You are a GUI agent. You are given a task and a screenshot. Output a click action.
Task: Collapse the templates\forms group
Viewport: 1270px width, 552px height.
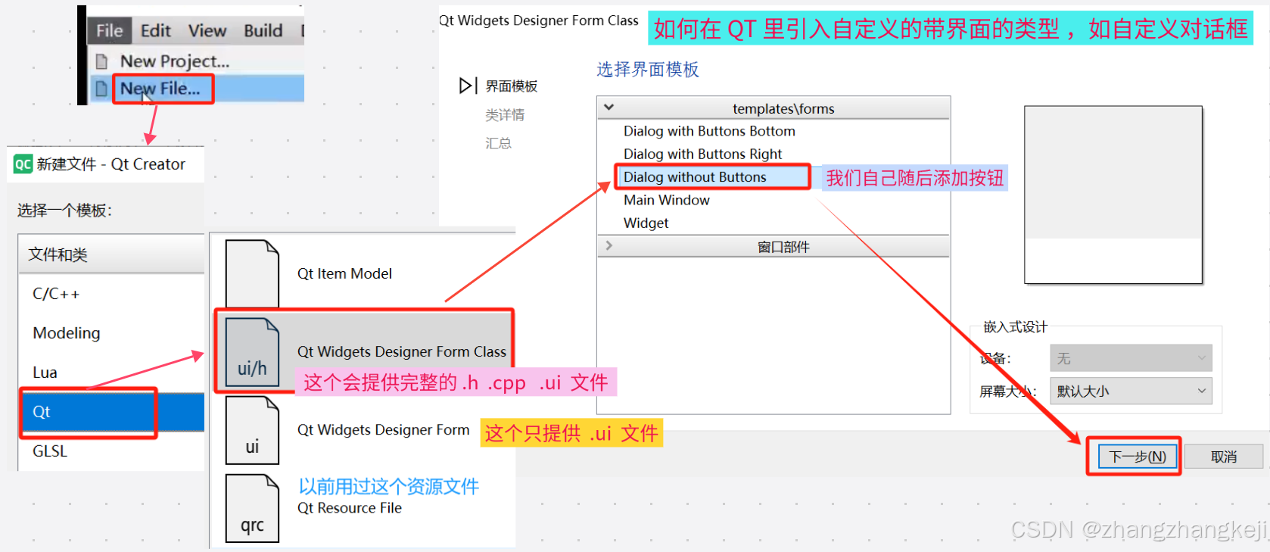[x=609, y=108]
